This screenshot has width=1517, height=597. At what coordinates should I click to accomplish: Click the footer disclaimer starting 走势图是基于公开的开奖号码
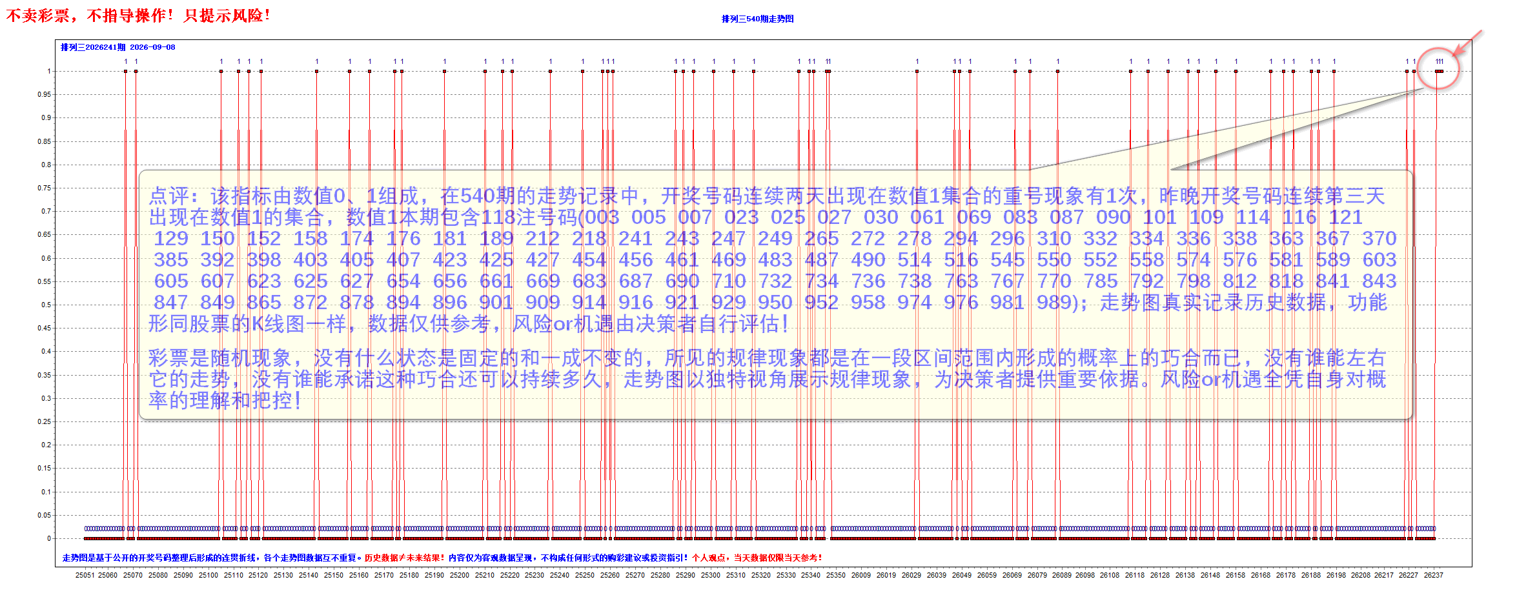point(212,558)
